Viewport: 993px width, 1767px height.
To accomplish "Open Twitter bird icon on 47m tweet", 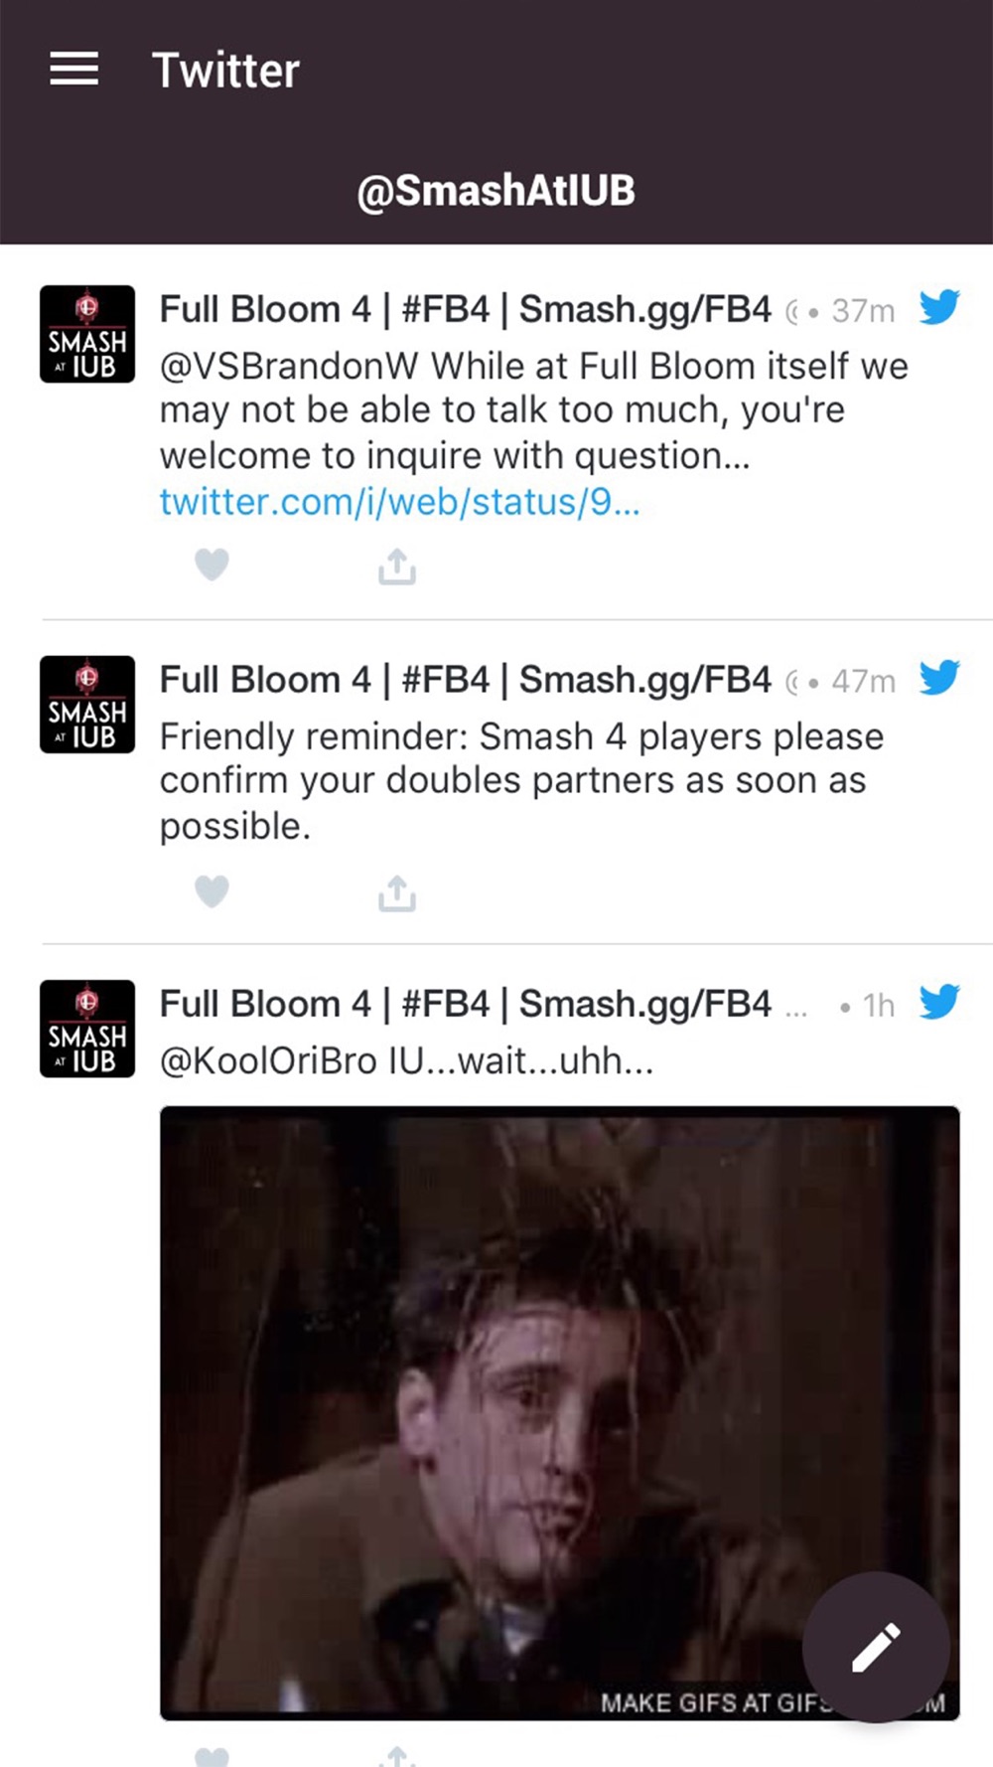I will coord(939,678).
